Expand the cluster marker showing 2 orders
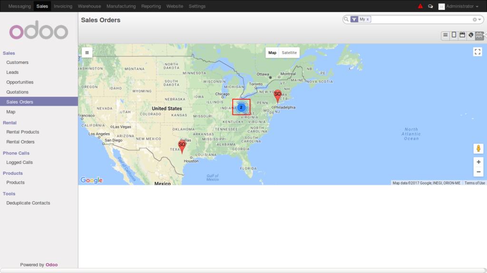 241,108
